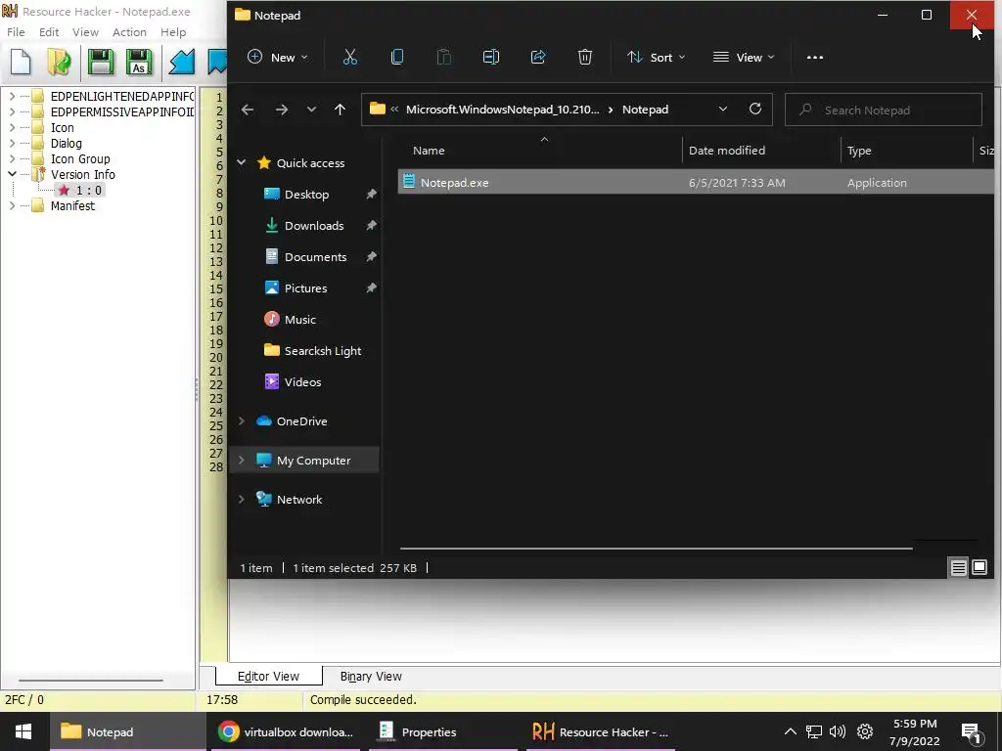Click the New file icon in Resource Hacker
The height and width of the screenshot is (751, 1002).
pyautogui.click(x=21, y=62)
